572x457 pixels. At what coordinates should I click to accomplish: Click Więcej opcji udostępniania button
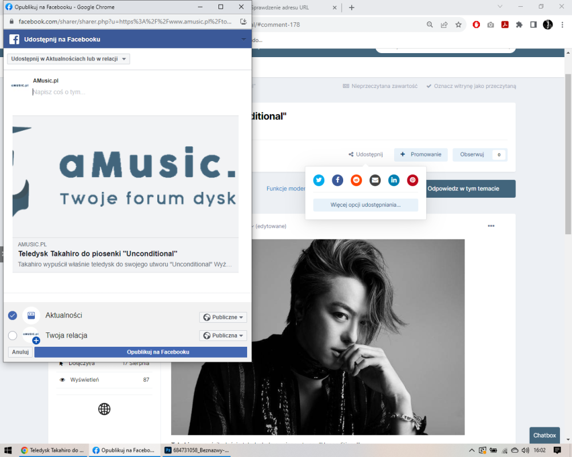(x=366, y=205)
